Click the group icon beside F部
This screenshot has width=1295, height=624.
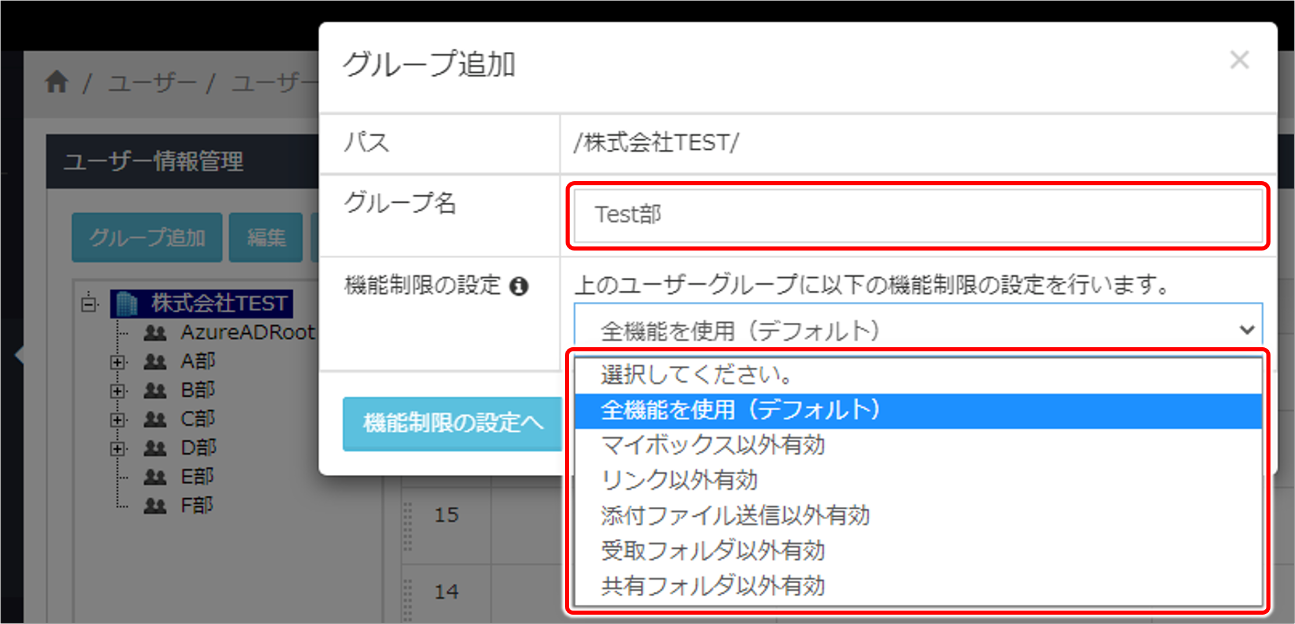(154, 505)
